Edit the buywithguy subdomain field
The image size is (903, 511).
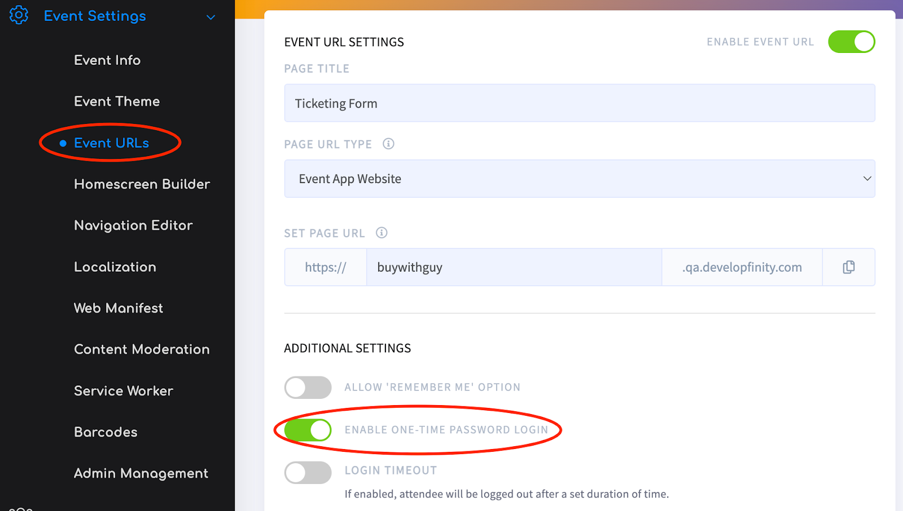[514, 267]
